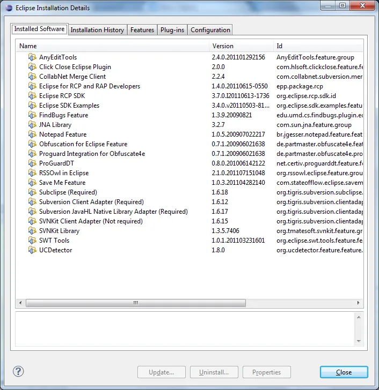Select the AnyEditTools row name
Screen dimensions: 379x390
[58, 57]
